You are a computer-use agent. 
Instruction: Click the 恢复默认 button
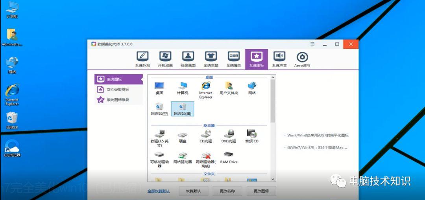(x=193, y=191)
